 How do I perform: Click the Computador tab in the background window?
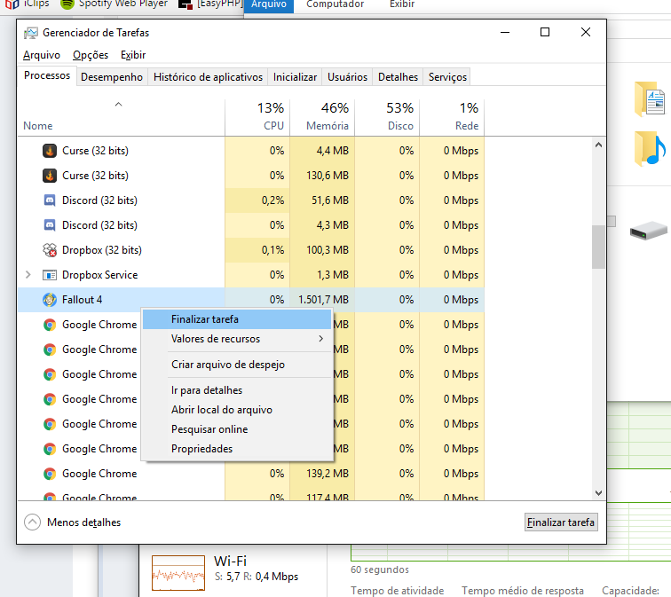click(x=335, y=4)
